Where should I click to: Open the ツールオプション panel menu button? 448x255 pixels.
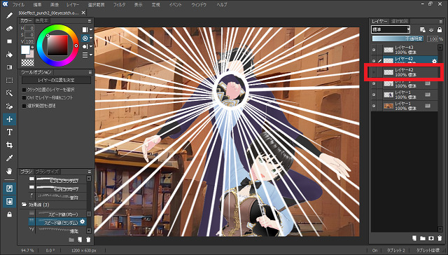coord(90,72)
